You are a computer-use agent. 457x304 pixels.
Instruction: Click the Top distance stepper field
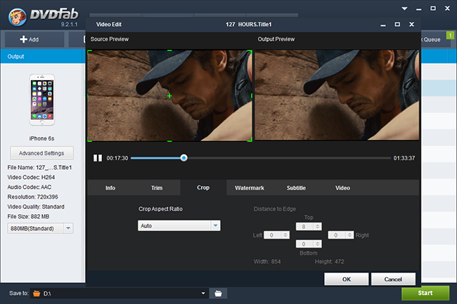309,226
